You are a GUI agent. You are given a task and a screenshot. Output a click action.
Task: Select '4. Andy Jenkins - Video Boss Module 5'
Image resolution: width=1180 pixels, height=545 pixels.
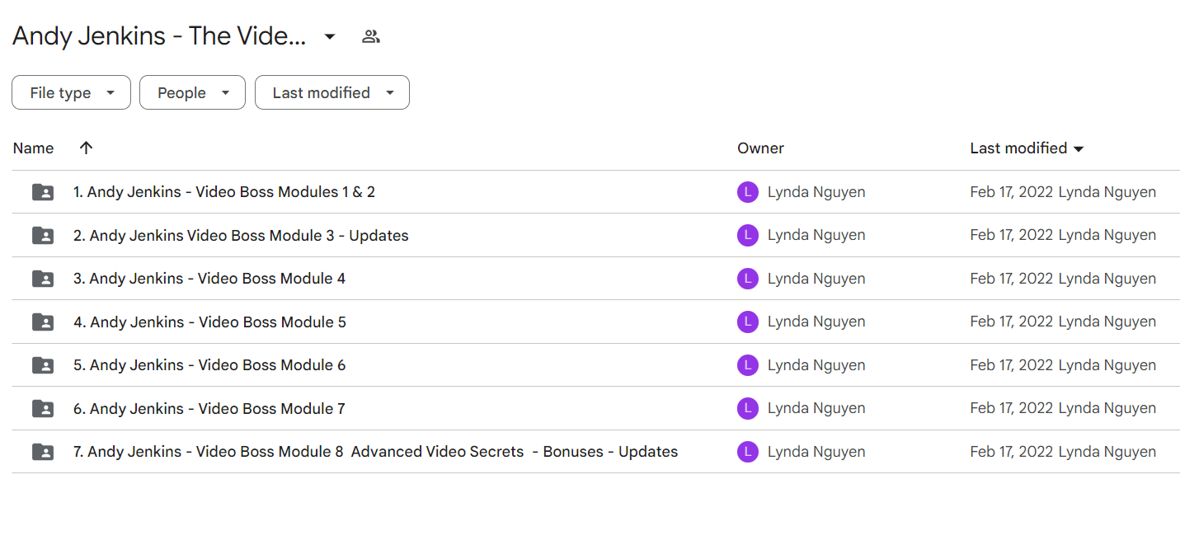point(209,322)
